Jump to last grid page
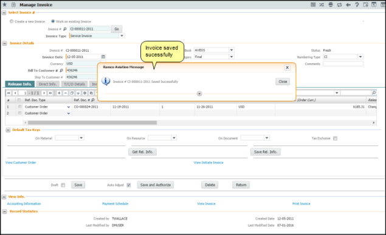This screenshot has width=386, height=235. click(50, 93)
